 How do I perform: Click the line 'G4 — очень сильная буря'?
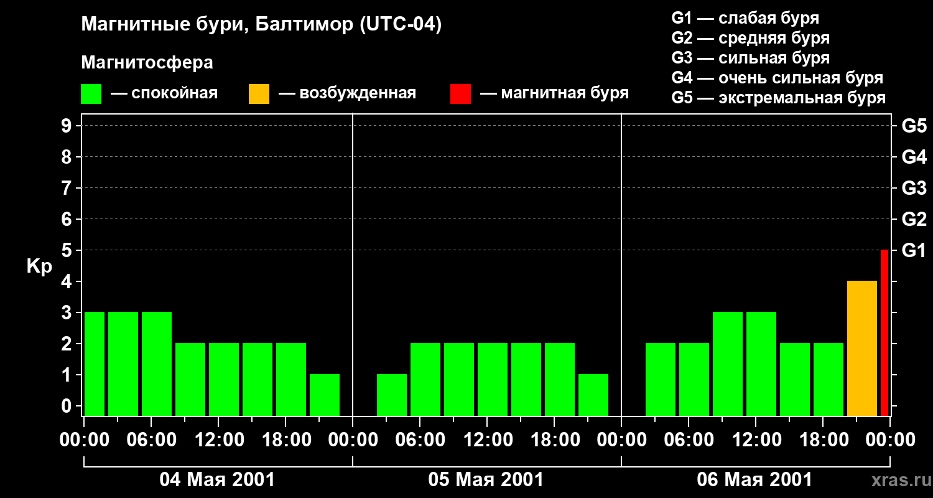(x=777, y=78)
